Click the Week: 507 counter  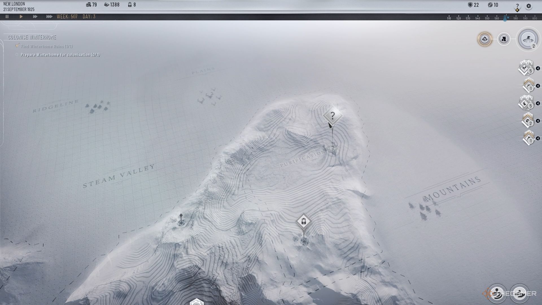(67, 17)
